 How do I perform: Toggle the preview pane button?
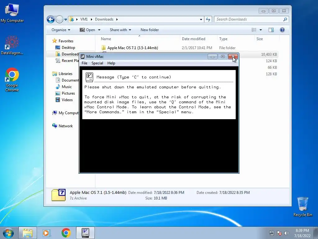pyautogui.click(x=271, y=30)
